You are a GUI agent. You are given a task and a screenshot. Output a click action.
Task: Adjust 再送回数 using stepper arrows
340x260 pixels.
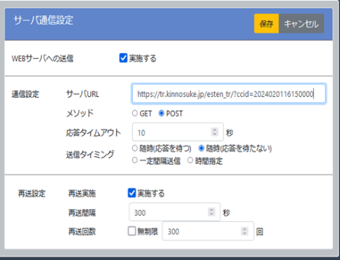pyautogui.click(x=245, y=231)
